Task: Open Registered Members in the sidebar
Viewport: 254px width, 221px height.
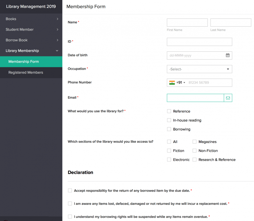Action: click(26, 73)
